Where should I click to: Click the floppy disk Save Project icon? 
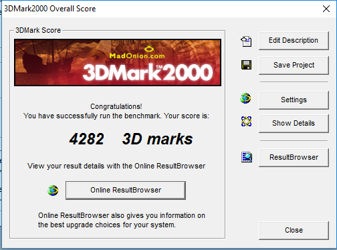click(x=246, y=65)
